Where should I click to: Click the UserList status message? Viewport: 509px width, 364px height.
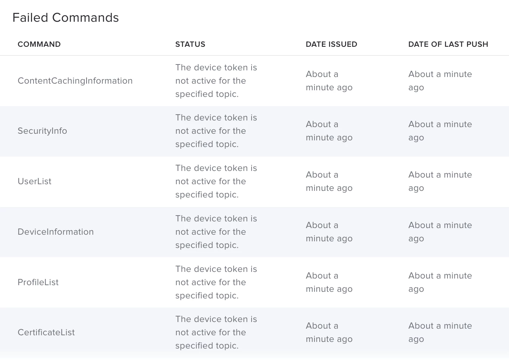[216, 181]
